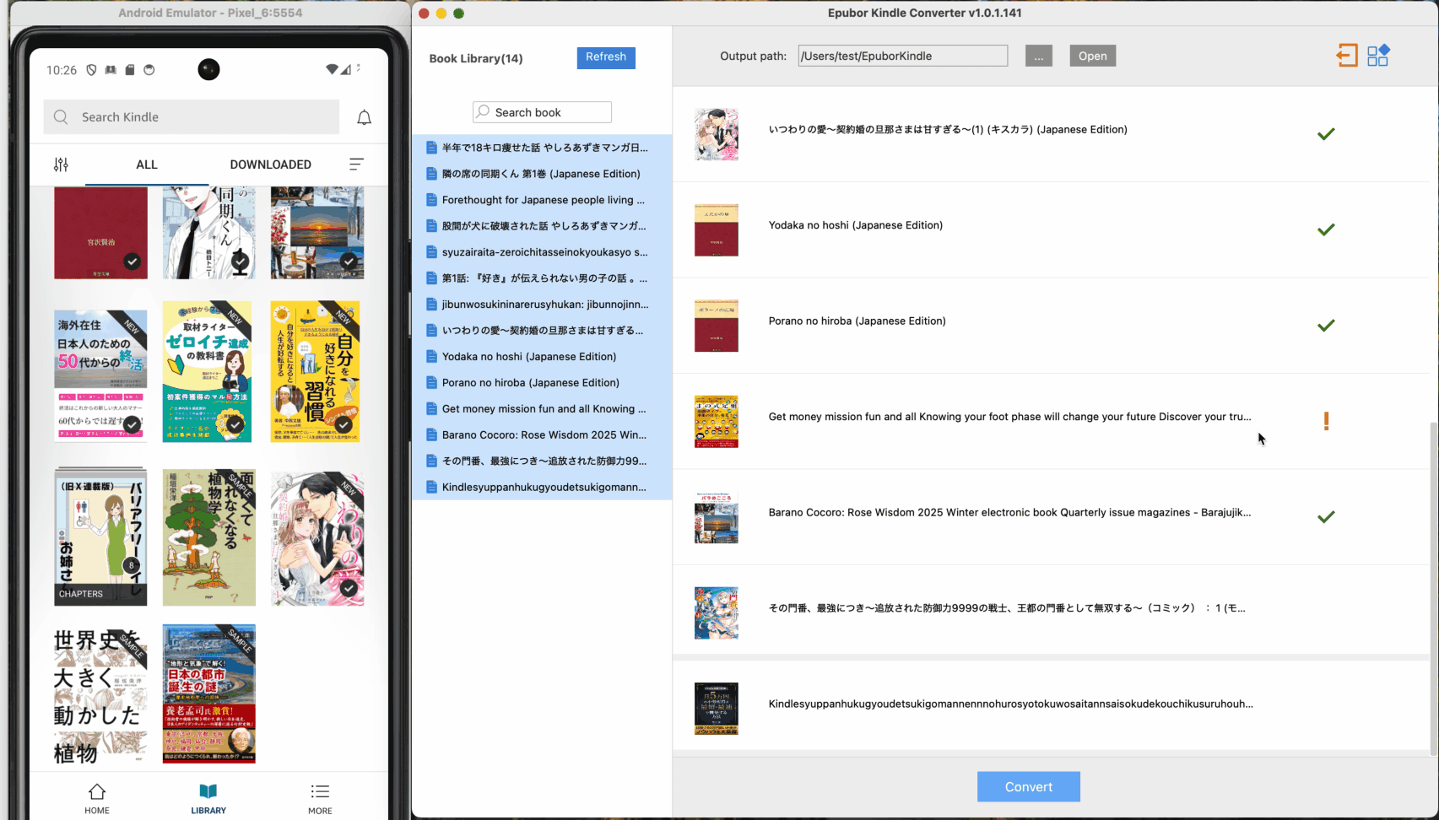Go to Kindle HOME in bottom bar

pos(97,799)
